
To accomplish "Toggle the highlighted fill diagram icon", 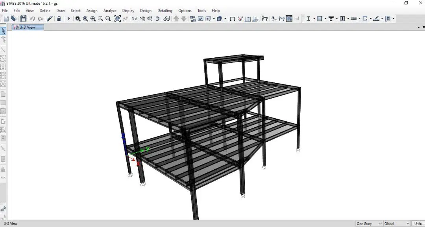I will tap(289, 19).
